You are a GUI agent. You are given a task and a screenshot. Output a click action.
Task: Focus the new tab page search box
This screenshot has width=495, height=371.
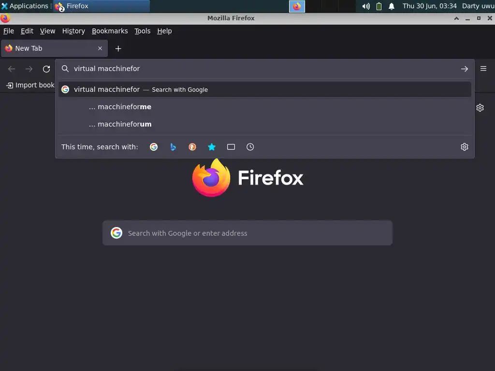tap(247, 233)
